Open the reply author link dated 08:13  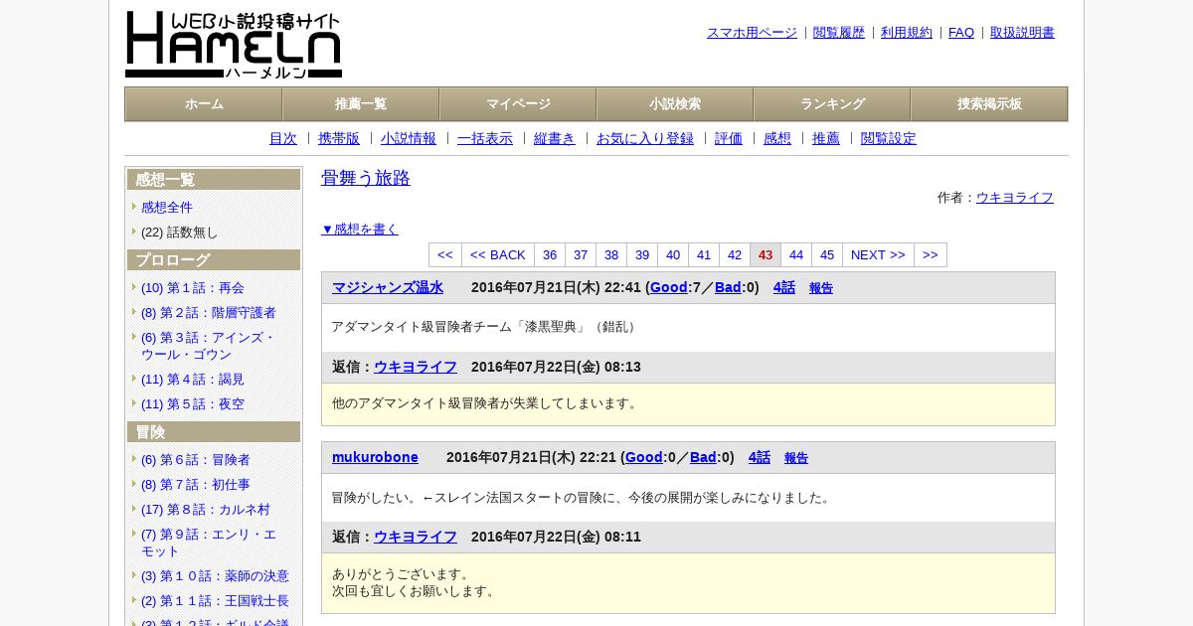coord(416,367)
